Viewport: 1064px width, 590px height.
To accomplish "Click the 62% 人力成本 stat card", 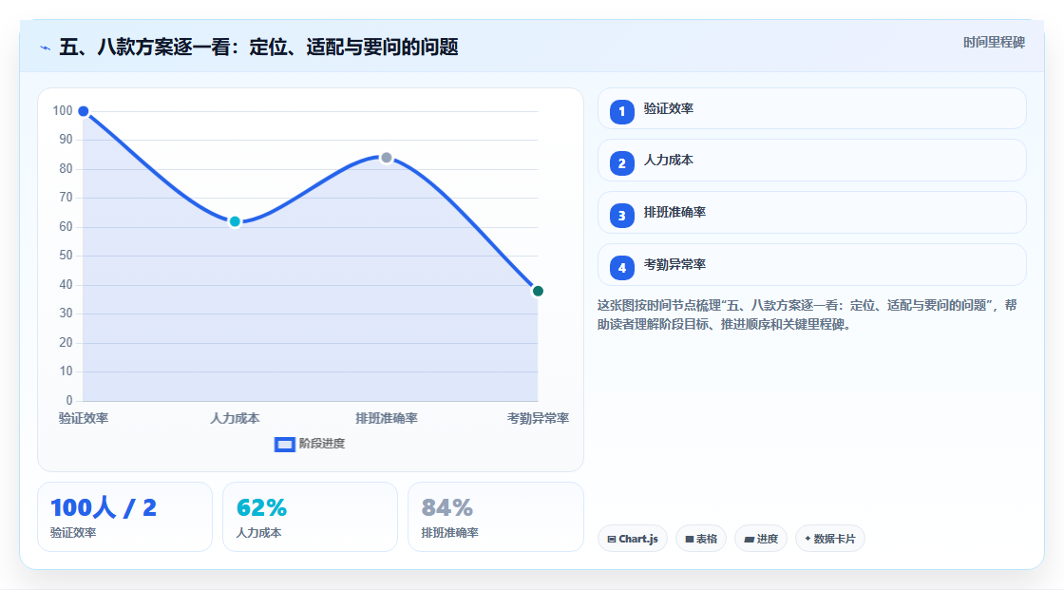I will pyautogui.click(x=310, y=517).
